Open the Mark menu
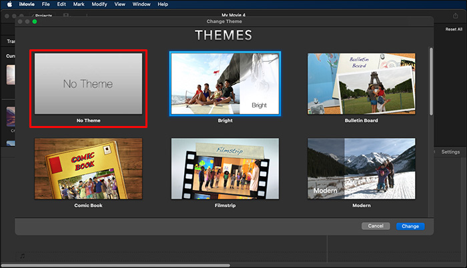The height and width of the screenshot is (268, 467). coord(78,4)
